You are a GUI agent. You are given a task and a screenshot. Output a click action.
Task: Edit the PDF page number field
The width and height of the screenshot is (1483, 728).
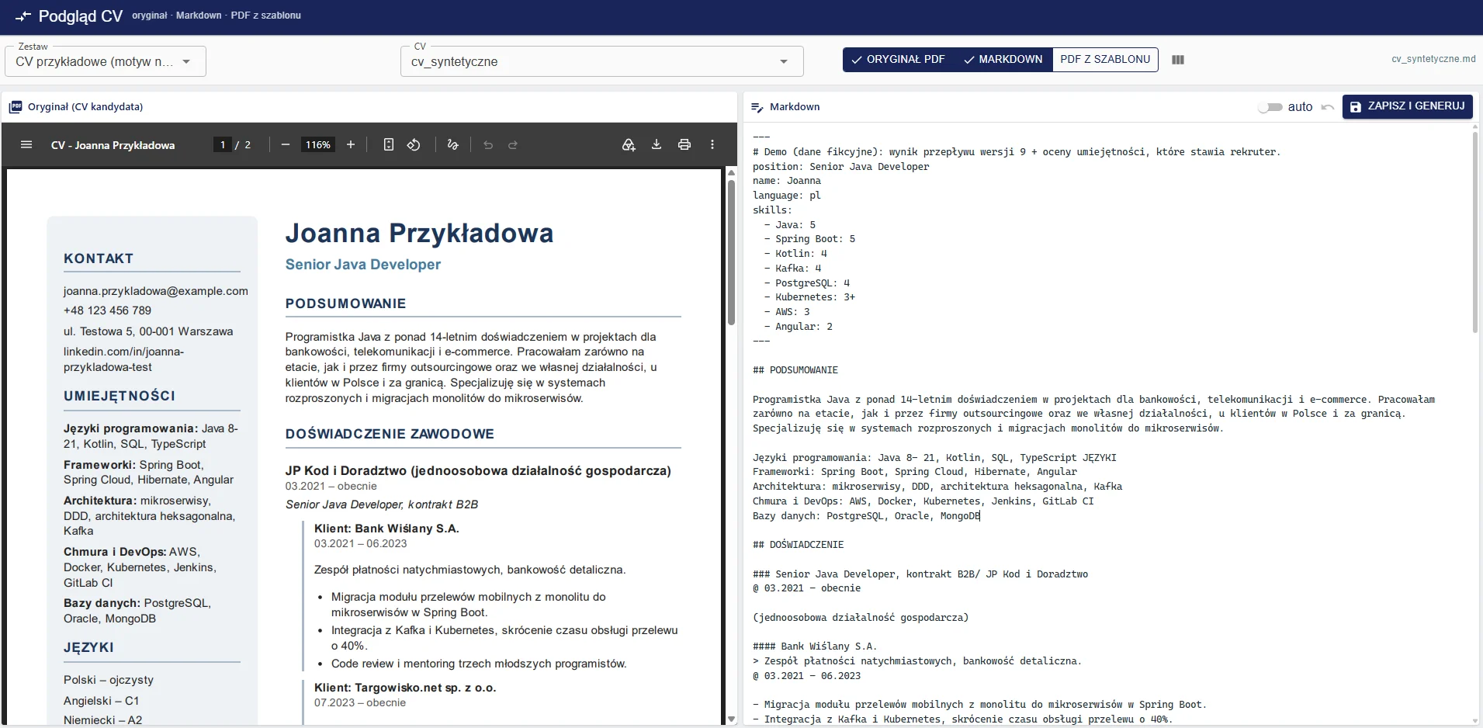tap(223, 145)
